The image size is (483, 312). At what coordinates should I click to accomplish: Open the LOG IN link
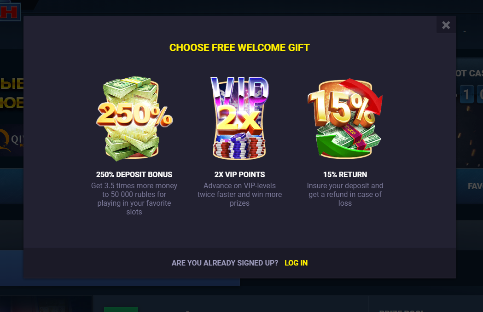(x=296, y=263)
